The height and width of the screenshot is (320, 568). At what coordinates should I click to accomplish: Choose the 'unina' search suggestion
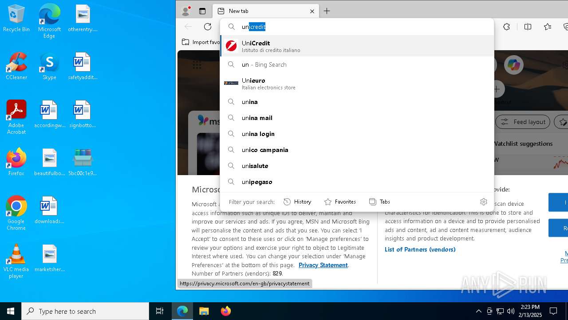point(357,102)
